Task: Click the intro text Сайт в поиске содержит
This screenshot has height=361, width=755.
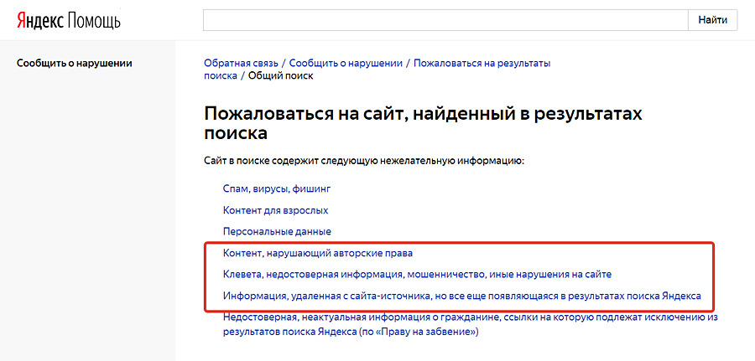Action: (363, 160)
